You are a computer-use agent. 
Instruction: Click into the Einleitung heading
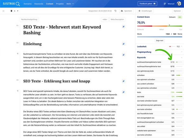pos(32,44)
